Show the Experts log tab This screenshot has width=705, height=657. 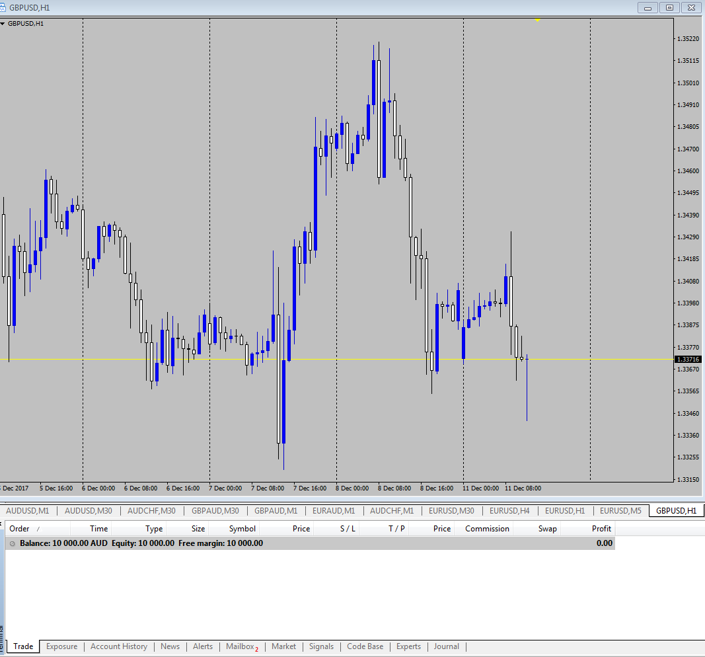(x=408, y=646)
